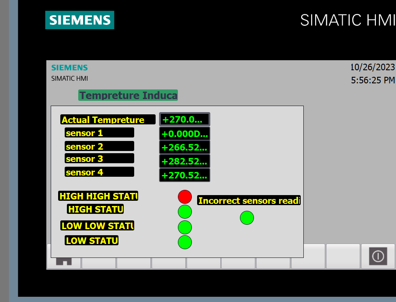Click the power/exit icon button

tap(378, 256)
